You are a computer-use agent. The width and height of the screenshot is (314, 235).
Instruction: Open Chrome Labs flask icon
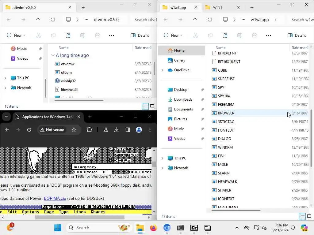tap(106, 130)
